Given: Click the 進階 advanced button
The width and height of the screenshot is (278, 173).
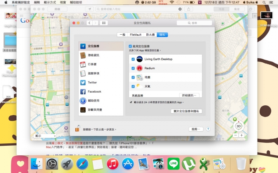Looking at the screenshot, I should point(196,129).
